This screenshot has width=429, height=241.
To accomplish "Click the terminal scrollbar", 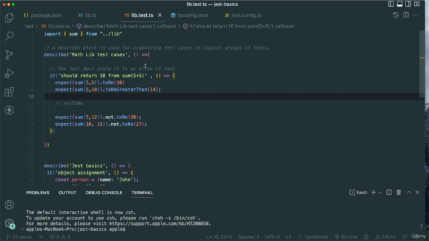I will pyautogui.click(x=422, y=226).
